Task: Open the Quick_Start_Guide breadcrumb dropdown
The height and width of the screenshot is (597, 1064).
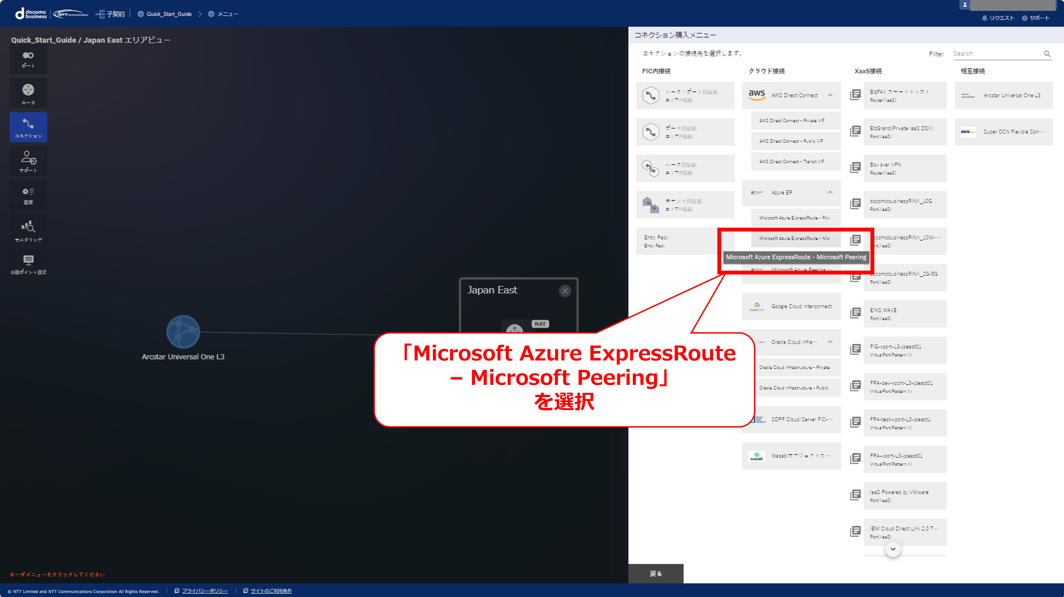Action: 141,14
